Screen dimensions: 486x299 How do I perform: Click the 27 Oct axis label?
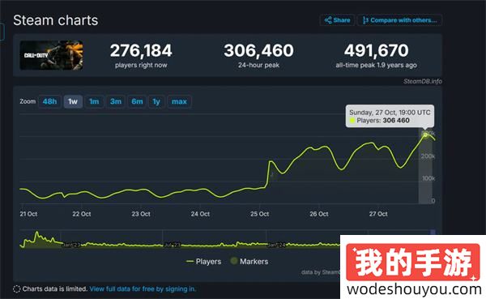tap(378, 214)
